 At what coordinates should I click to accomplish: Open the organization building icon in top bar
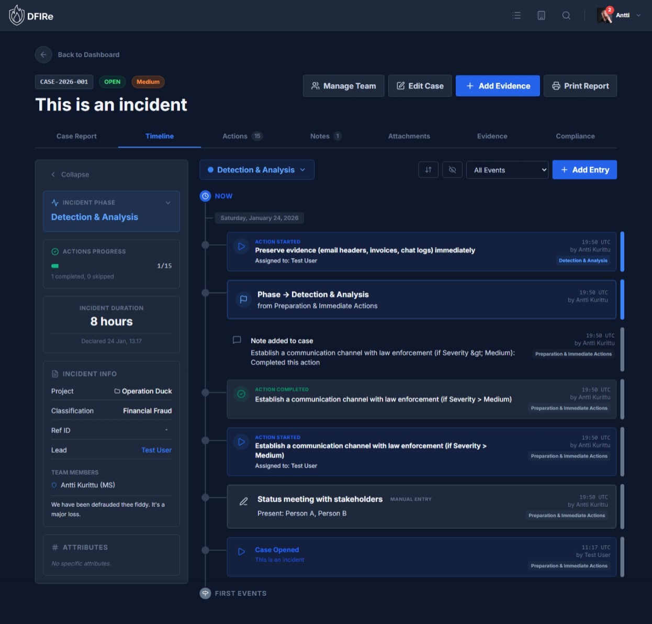[x=542, y=15]
